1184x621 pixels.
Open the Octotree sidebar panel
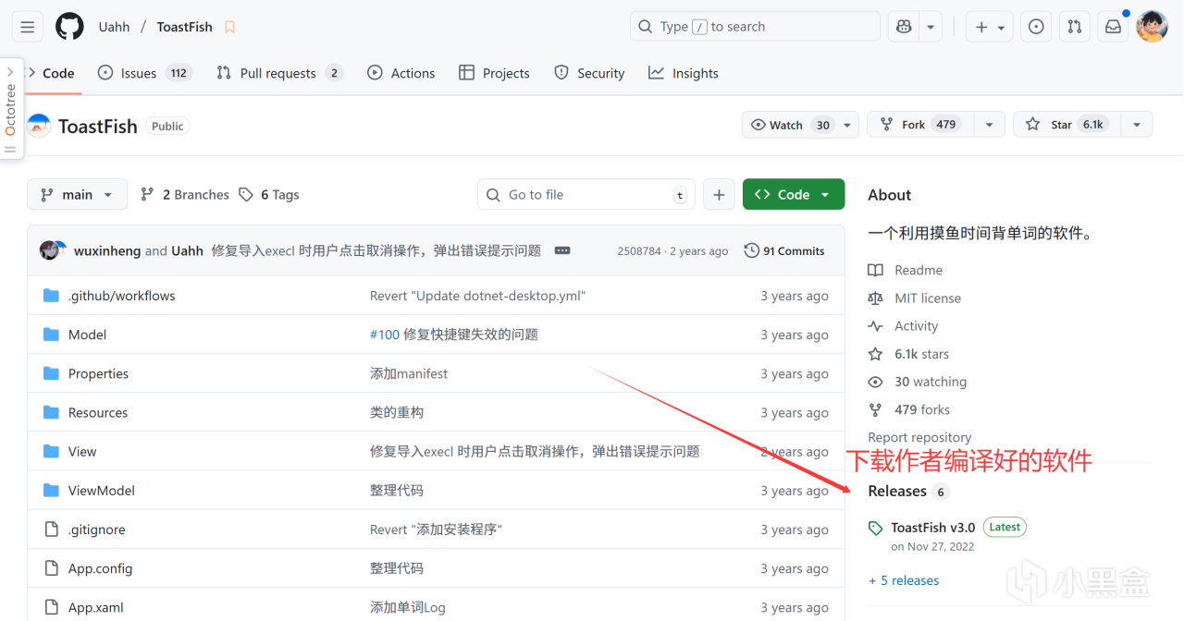(10, 108)
